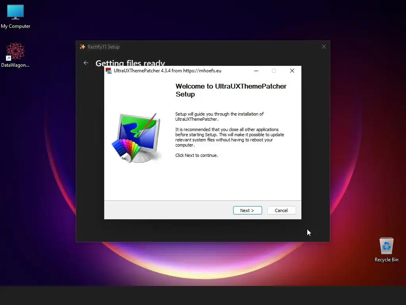The height and width of the screenshot is (305, 406).
Task: Click the 'It is recommended that you close' paragraph
Action: click(230, 137)
